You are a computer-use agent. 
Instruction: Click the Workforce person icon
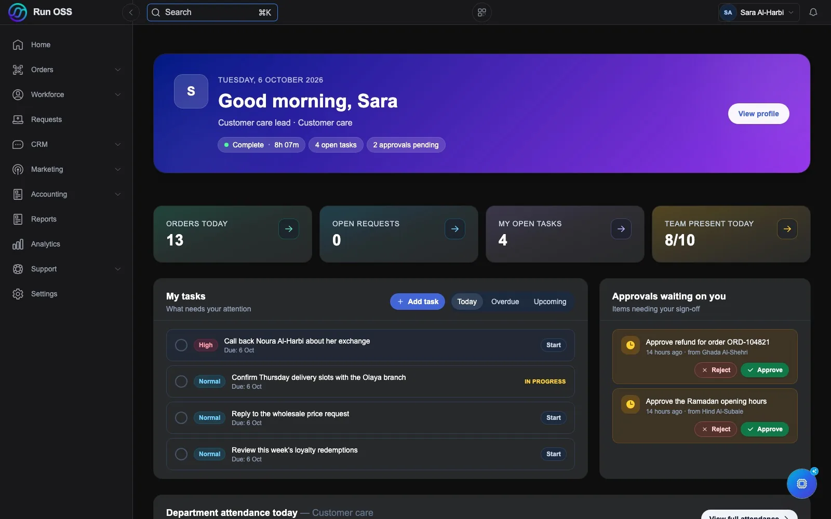[18, 94]
